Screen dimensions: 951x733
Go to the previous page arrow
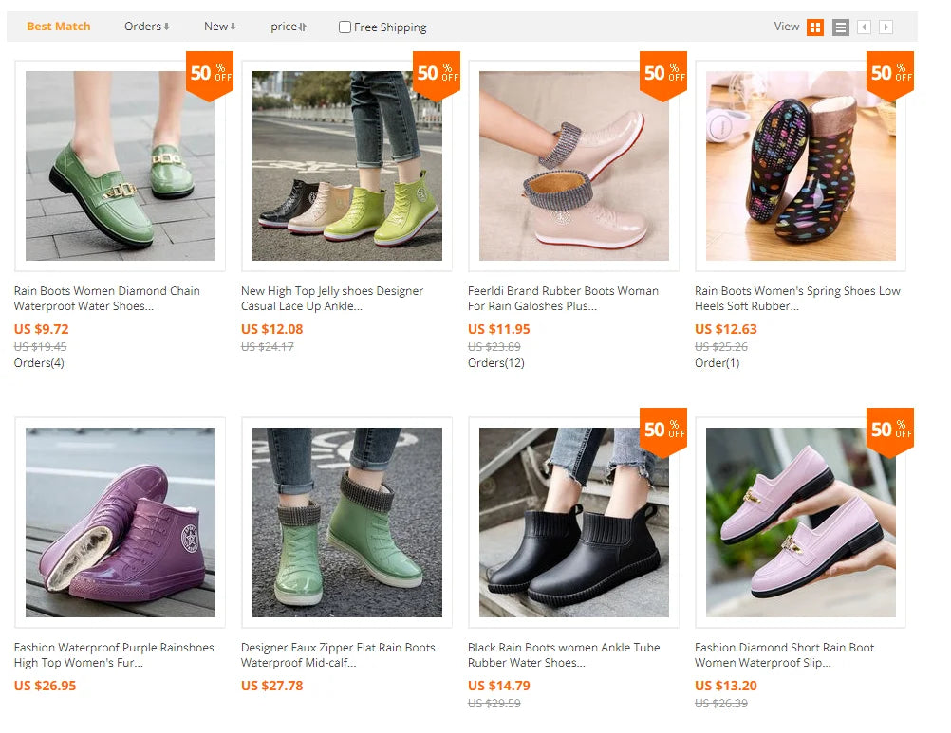point(864,27)
